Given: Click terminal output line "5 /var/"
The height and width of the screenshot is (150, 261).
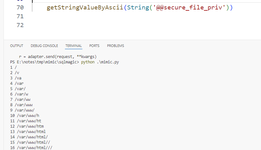Looking at the screenshot, I should click(x=18, y=89).
